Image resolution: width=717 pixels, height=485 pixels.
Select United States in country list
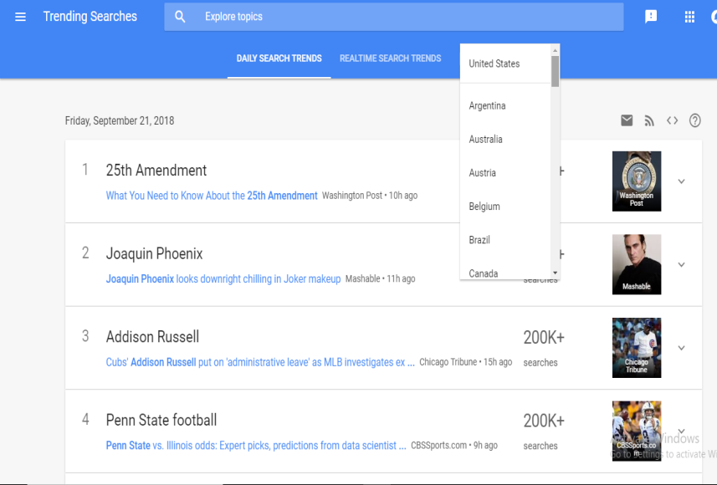pos(505,64)
